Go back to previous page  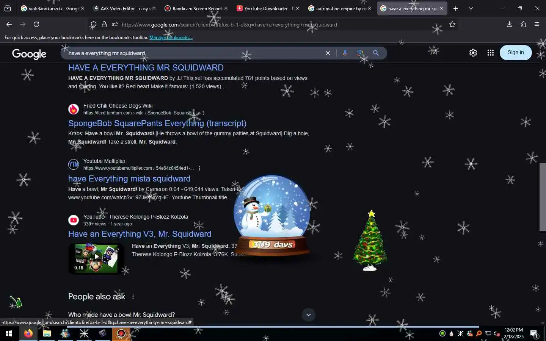pos(9,25)
